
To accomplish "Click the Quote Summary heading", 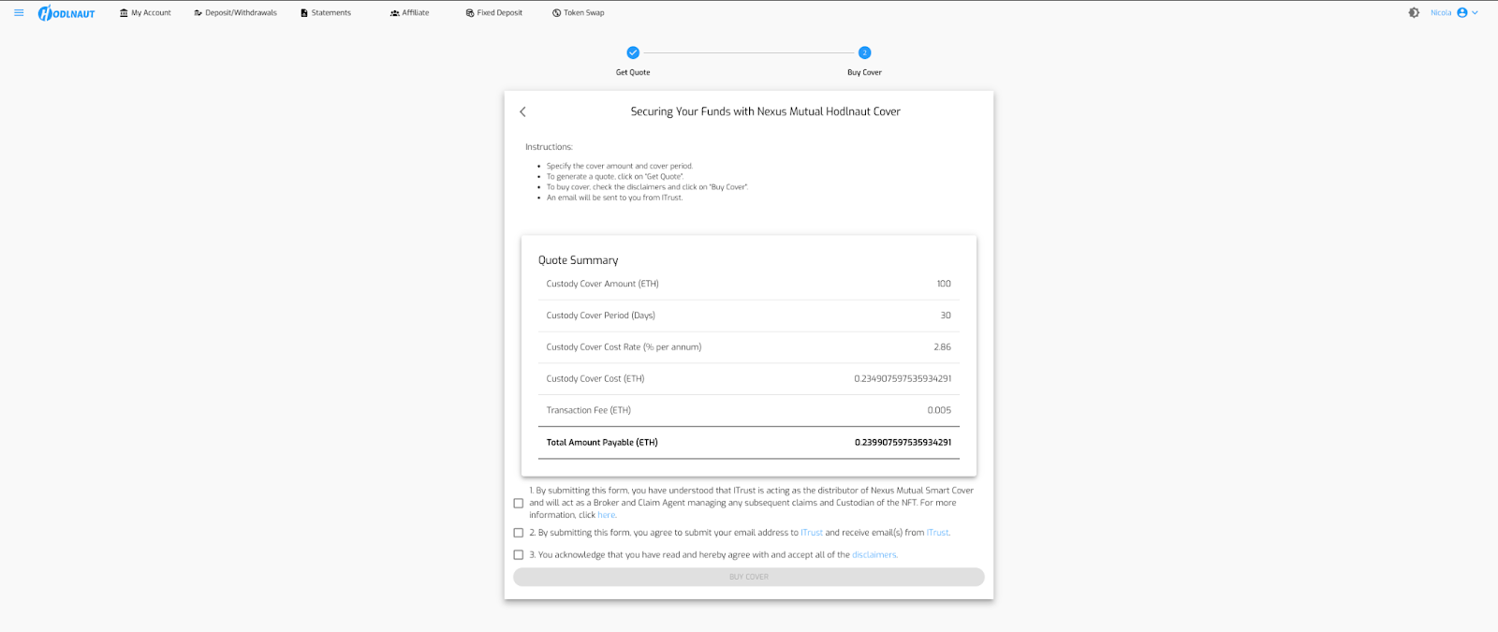I will coord(579,260).
